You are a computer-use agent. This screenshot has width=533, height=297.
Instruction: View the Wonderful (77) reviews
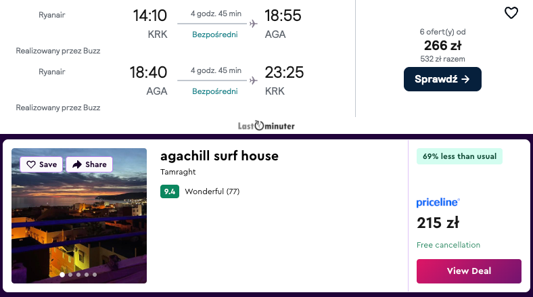[x=212, y=191]
